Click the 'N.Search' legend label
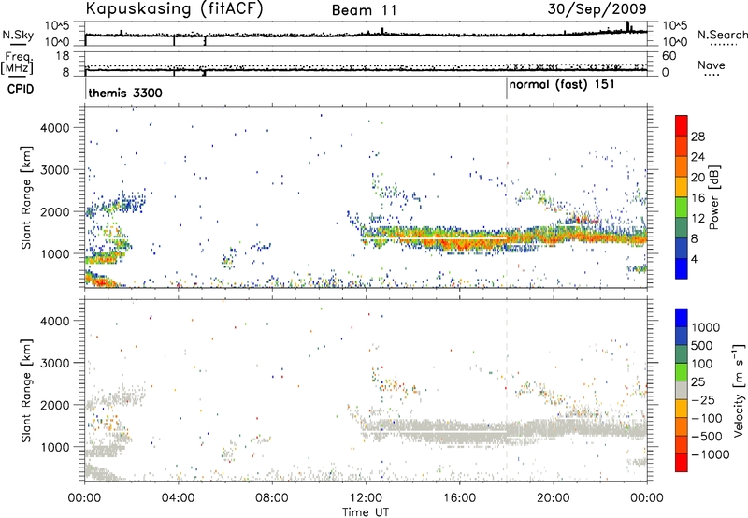748x518 pixels. pos(722,35)
